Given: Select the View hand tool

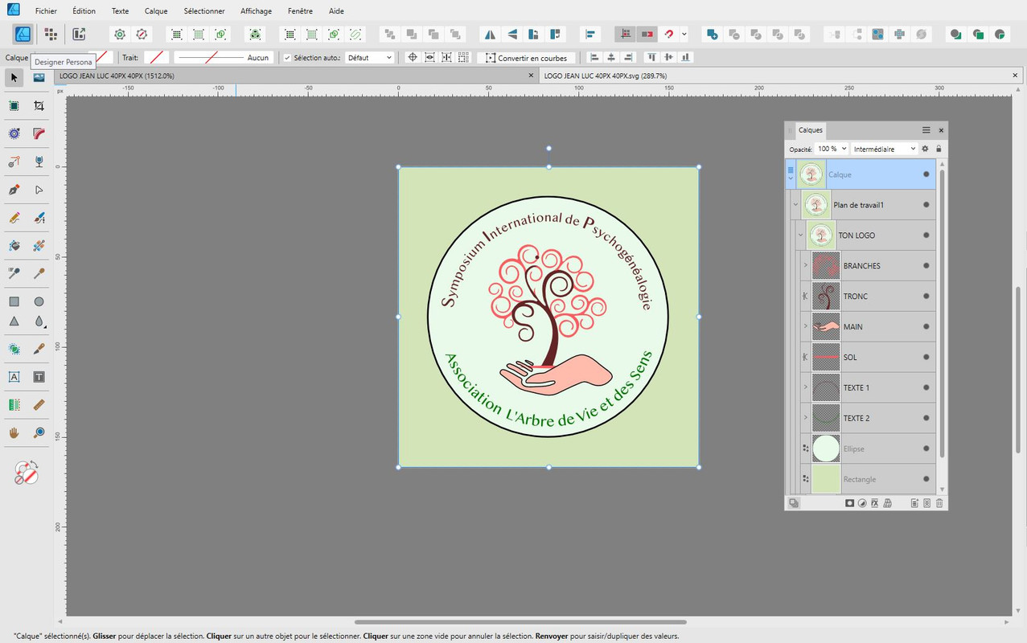Looking at the screenshot, I should click(14, 432).
